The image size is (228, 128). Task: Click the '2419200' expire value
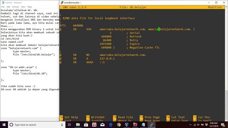point(105,44)
